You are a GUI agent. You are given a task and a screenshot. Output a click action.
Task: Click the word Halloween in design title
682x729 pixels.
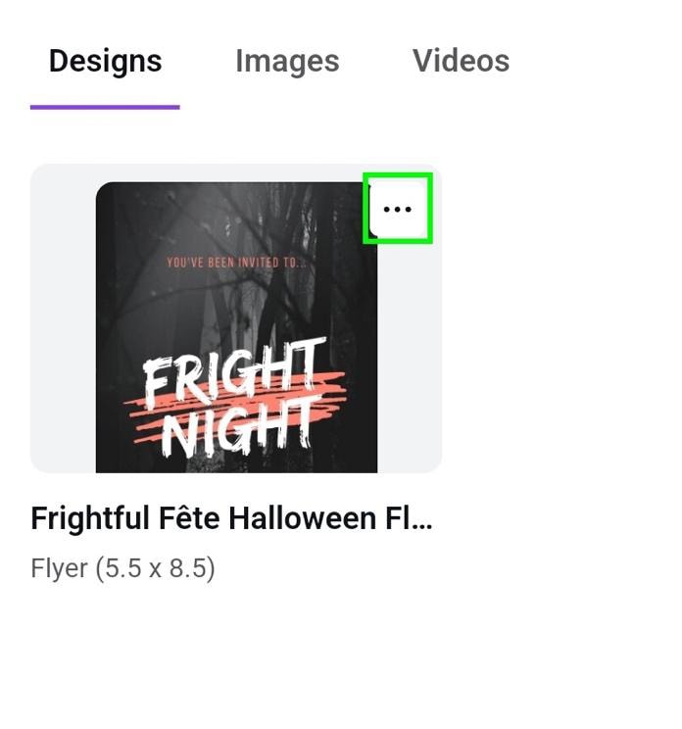pyautogui.click(x=302, y=518)
